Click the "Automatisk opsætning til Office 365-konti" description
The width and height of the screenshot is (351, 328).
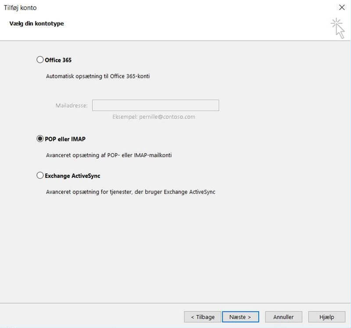(101, 76)
